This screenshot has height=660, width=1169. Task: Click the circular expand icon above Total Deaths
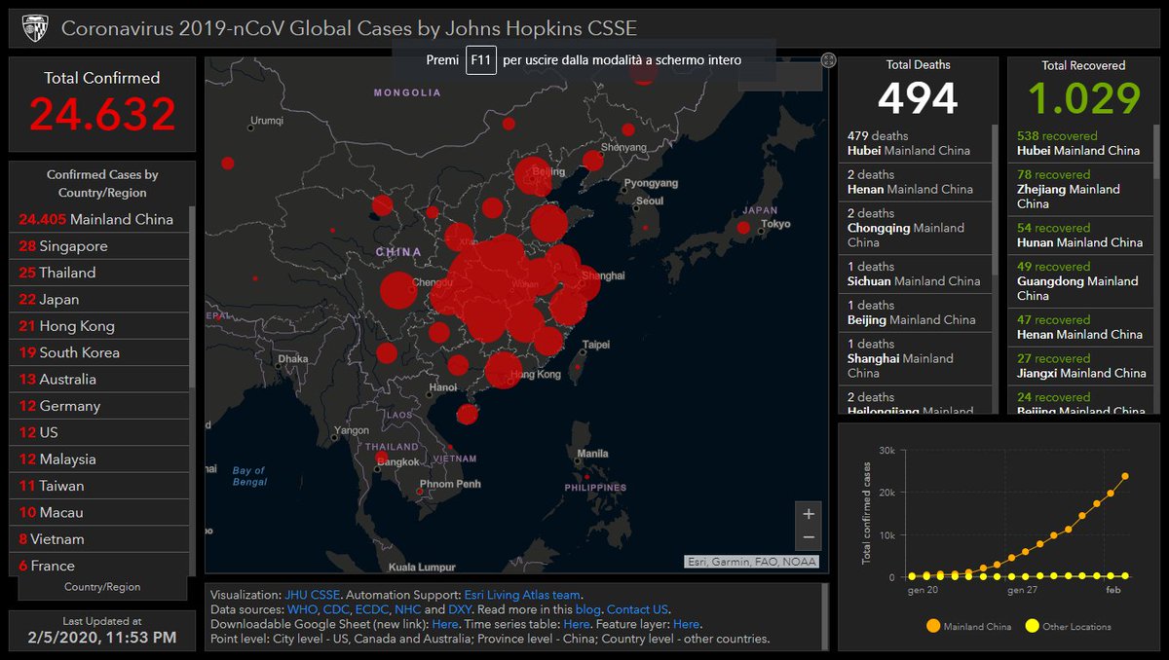(830, 59)
